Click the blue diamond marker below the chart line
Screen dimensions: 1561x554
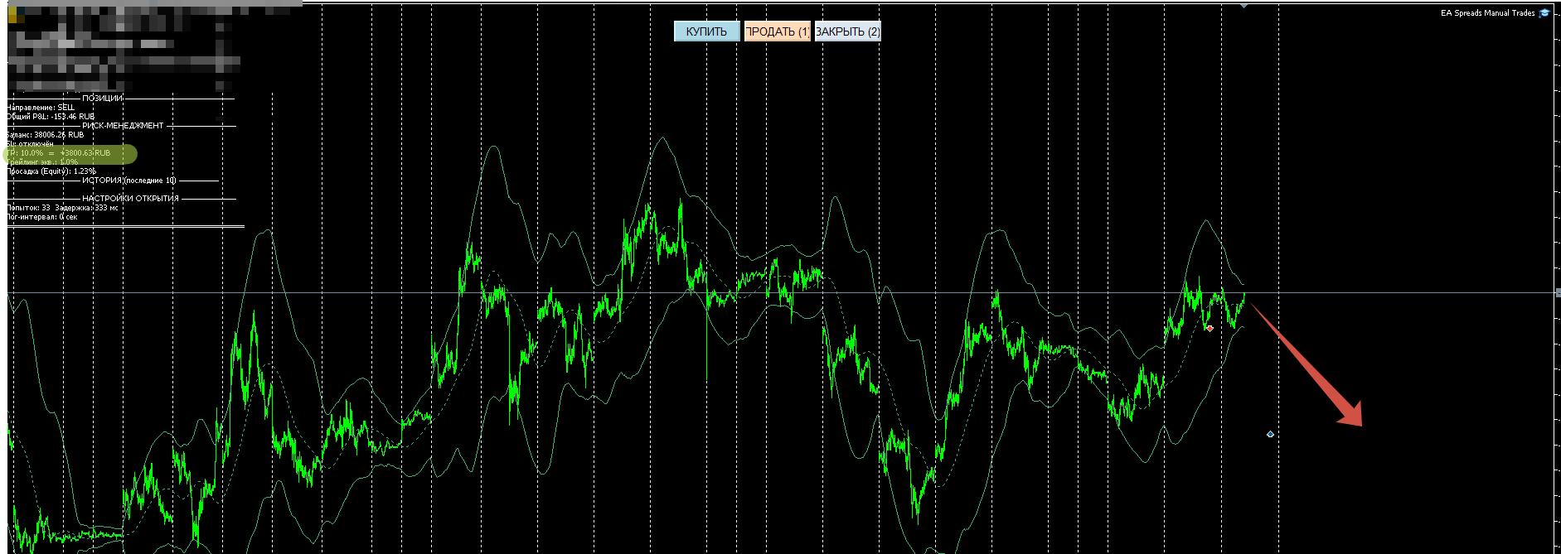(x=1270, y=434)
